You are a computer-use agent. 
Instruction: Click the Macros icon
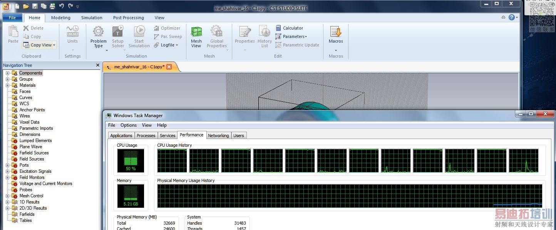(336, 31)
